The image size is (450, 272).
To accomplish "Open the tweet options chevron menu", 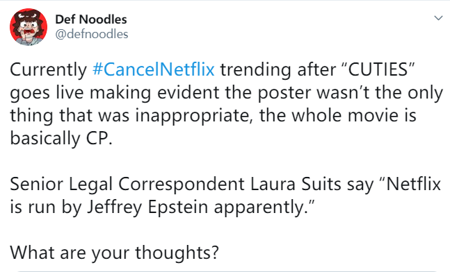I will click(x=438, y=18).
